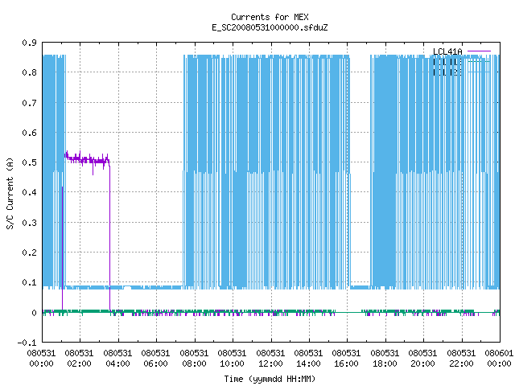Viewport: 515px width, 386px height.
Task: Click the LCL41A legend label
Action: (x=447, y=51)
